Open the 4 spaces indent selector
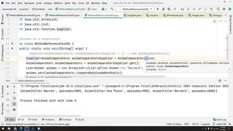 coord(205,124)
